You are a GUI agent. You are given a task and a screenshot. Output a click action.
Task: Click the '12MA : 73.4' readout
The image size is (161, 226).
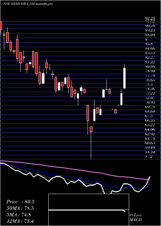pos(20,221)
